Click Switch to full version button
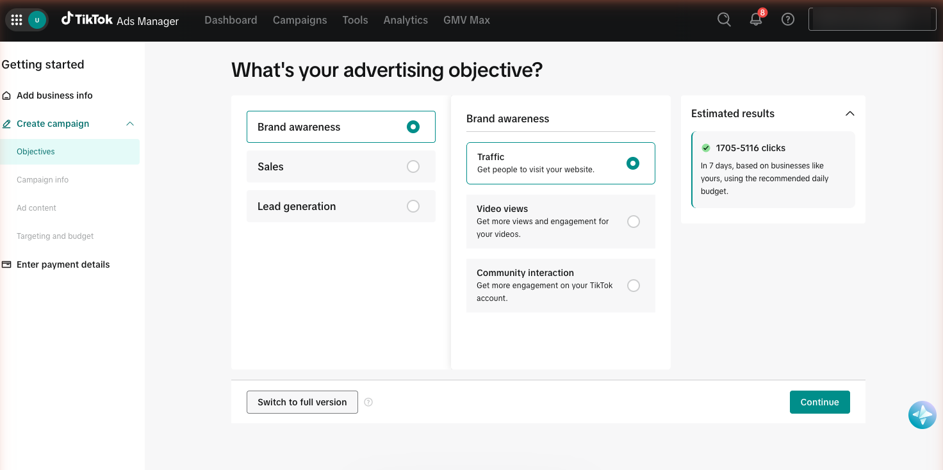943x470 pixels. [302, 402]
